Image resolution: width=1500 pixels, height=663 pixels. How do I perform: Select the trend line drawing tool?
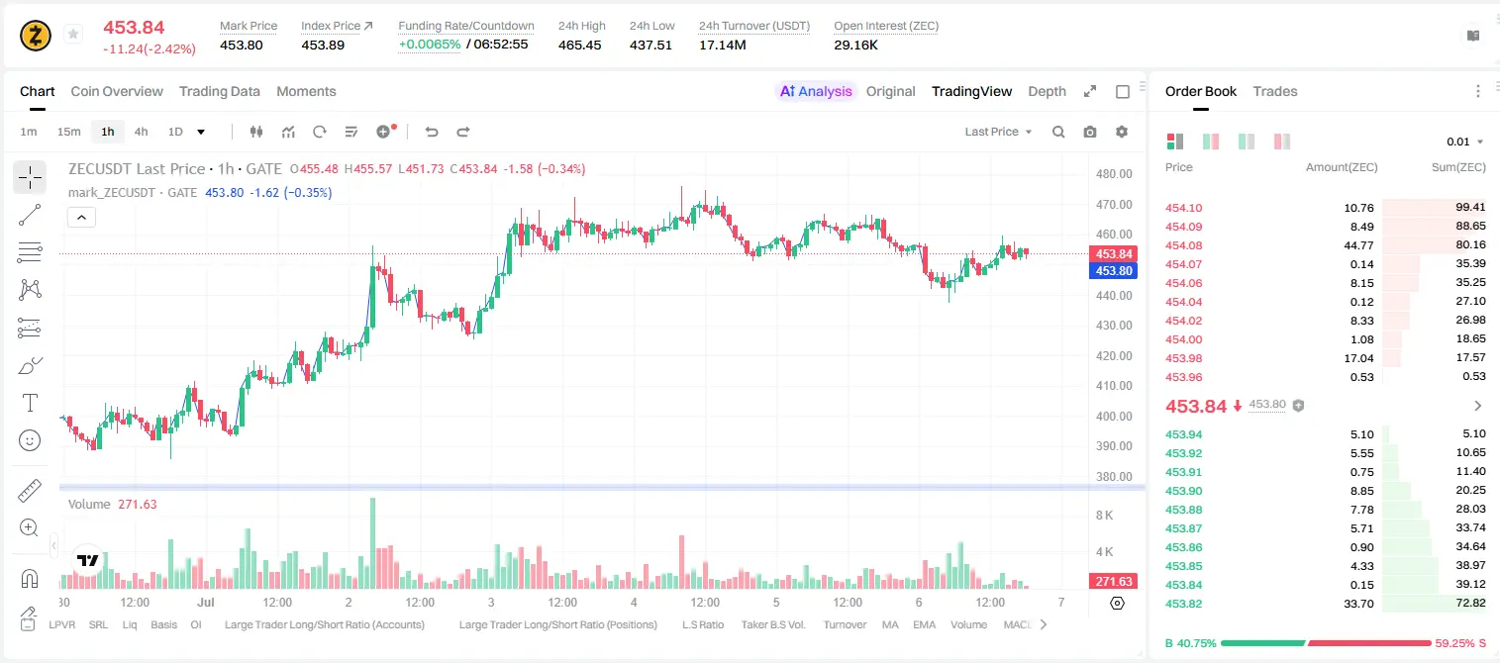[30, 215]
